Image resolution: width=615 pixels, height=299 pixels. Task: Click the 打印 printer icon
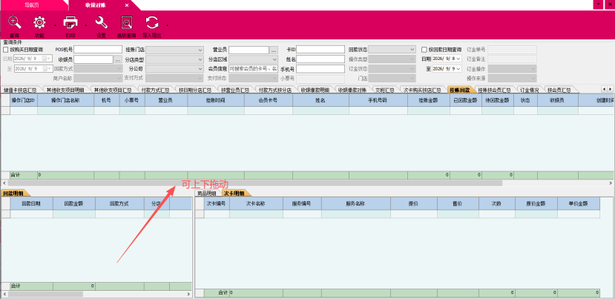[70, 22]
